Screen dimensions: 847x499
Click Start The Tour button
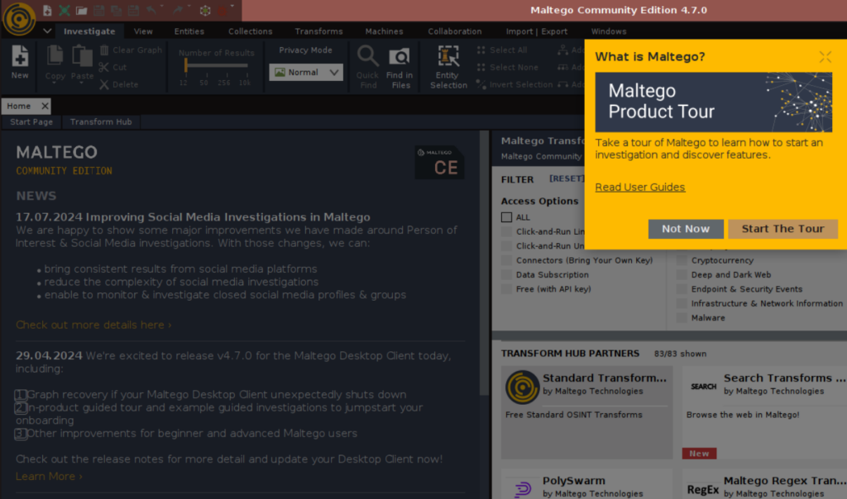[782, 229]
